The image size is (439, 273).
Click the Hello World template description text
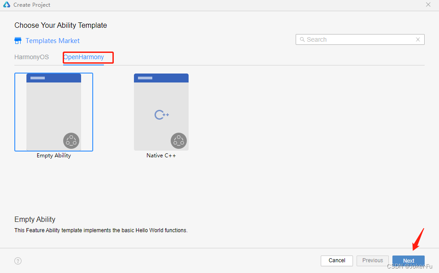point(101,230)
